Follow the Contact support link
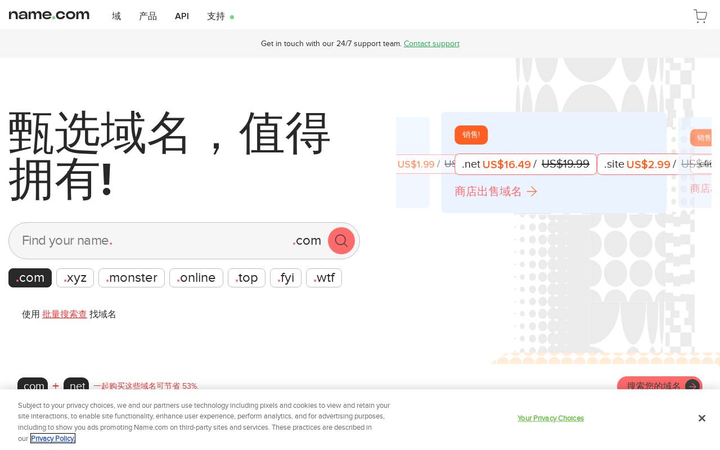 click(431, 43)
